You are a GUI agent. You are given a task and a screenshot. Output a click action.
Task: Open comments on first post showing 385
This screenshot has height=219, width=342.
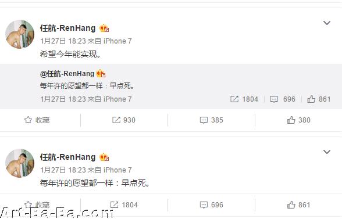[x=211, y=120]
